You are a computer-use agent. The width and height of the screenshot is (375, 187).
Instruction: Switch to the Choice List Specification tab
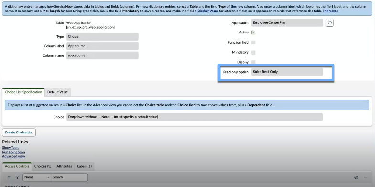[x=23, y=92]
